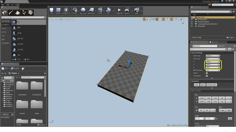
Task: Click the 1/256 pan right button
Action: pos(201,98)
